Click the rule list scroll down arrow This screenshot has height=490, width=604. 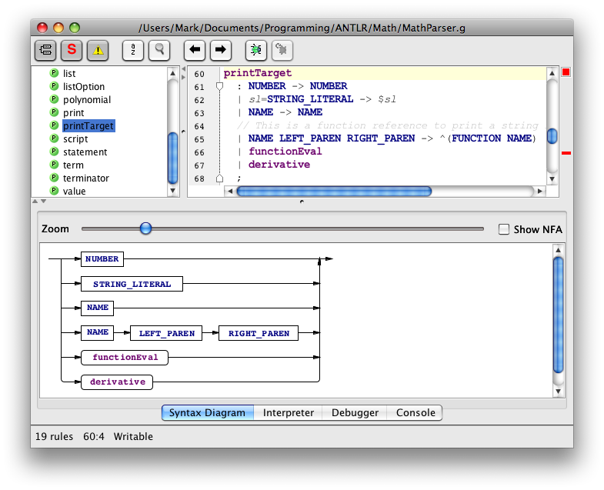click(172, 191)
